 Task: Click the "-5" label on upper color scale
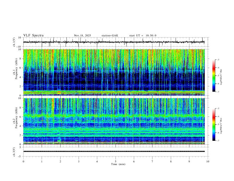coord(218,76)
